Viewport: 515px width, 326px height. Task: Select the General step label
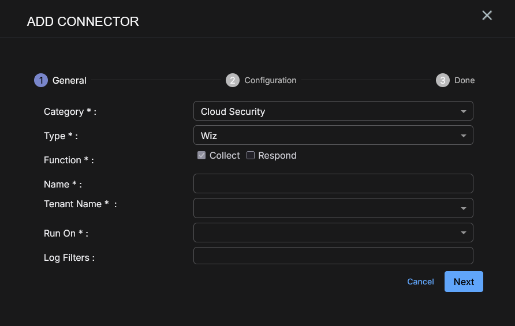click(69, 80)
